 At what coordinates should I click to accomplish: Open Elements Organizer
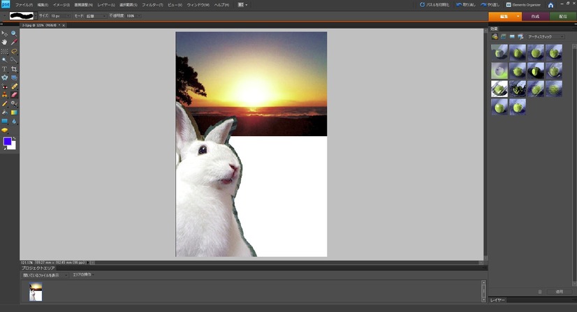[x=523, y=5]
